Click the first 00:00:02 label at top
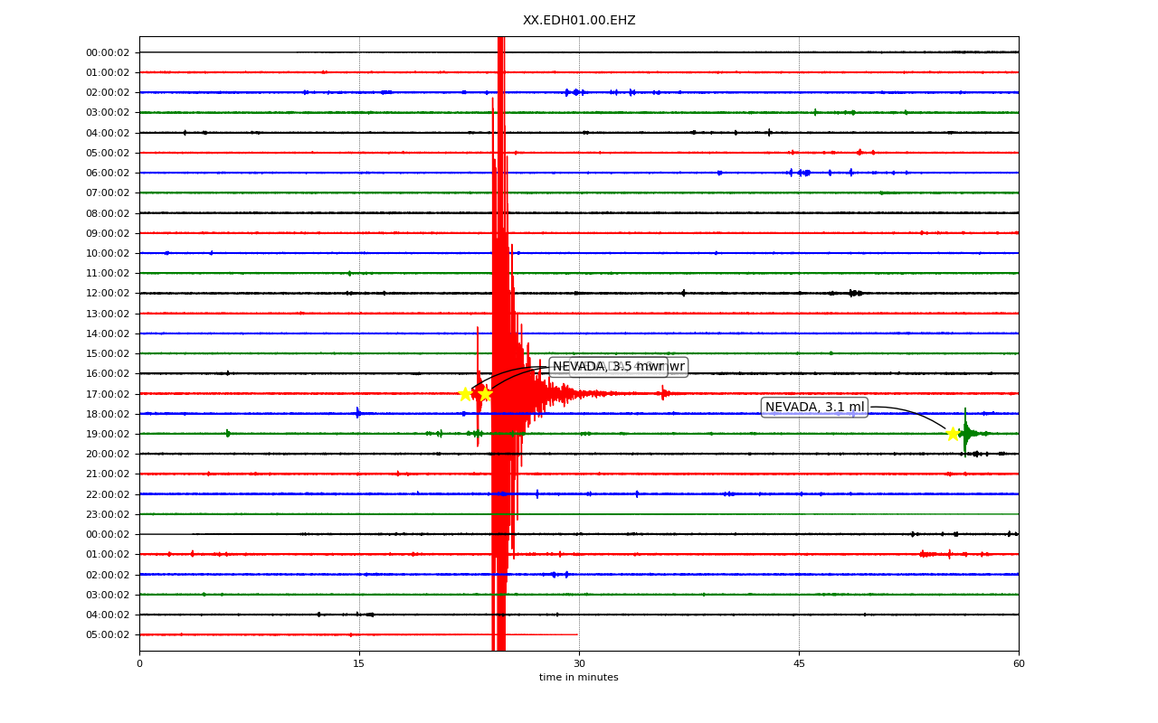This screenshot has width=1158, height=723. 108,52
